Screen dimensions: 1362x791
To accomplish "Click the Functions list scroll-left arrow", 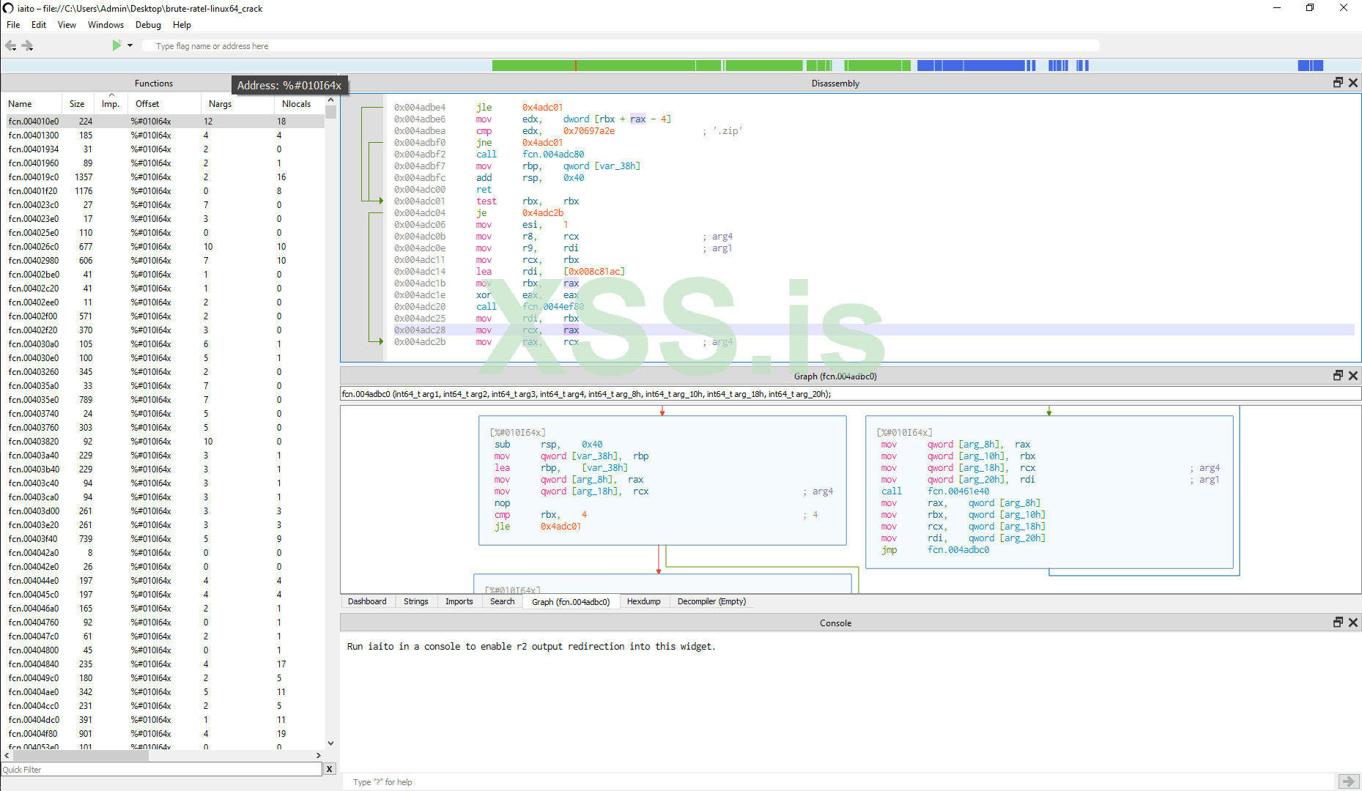I will pos(7,755).
